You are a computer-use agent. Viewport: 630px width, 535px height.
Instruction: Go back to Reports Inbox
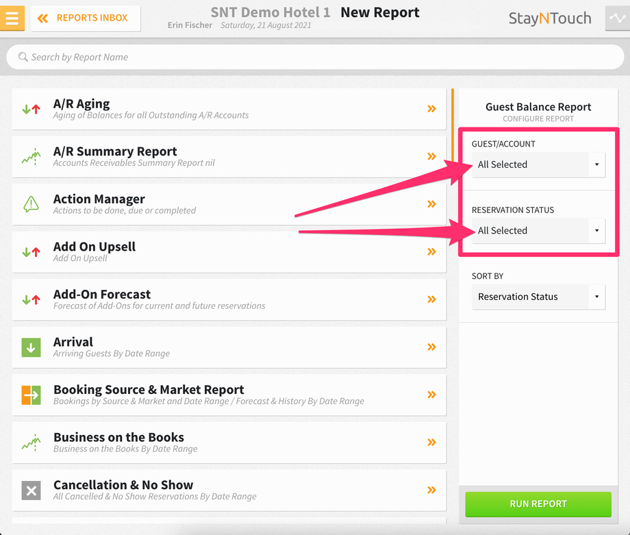click(x=86, y=18)
